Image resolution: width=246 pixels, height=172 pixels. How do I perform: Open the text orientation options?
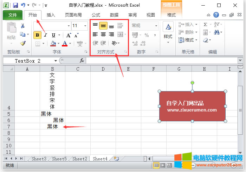116,43
